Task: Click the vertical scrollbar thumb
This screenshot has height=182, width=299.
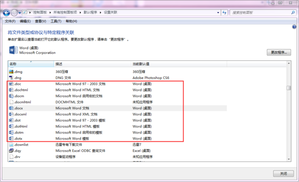Action: [289, 88]
